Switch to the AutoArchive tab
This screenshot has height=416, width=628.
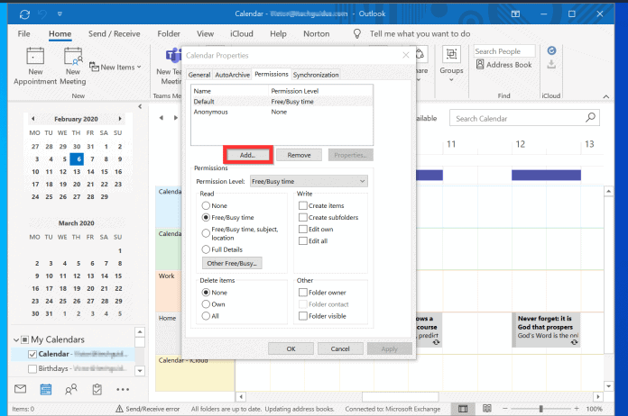click(232, 75)
